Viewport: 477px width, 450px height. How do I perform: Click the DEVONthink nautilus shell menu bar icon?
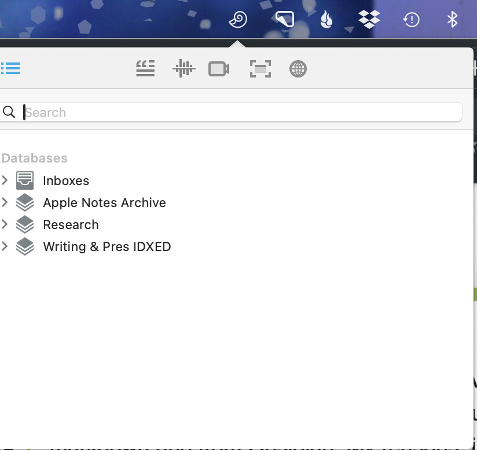click(238, 20)
